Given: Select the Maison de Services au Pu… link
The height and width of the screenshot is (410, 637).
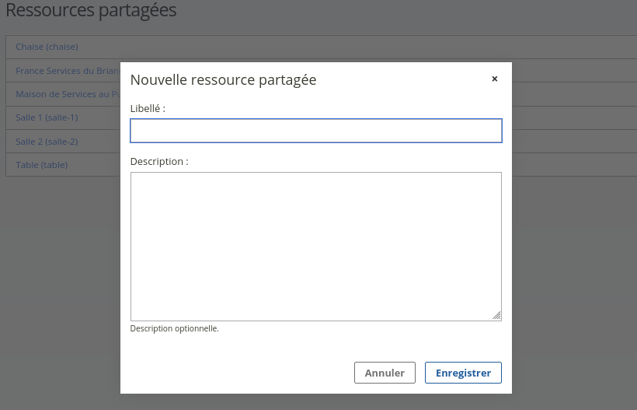Looking at the screenshot, I should tap(68, 94).
